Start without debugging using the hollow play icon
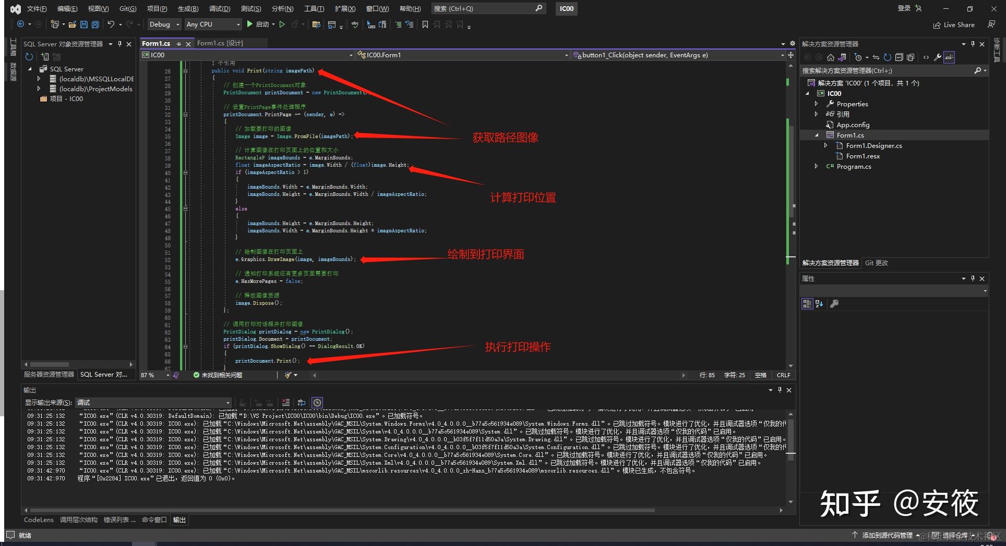Image resolution: width=1006 pixels, height=546 pixels. pyautogui.click(x=282, y=24)
